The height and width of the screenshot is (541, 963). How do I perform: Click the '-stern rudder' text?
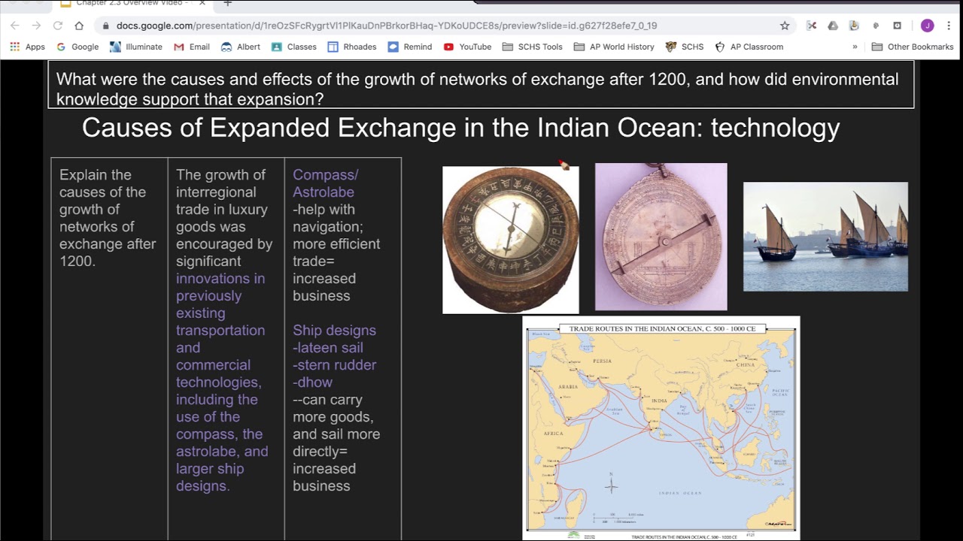(334, 364)
